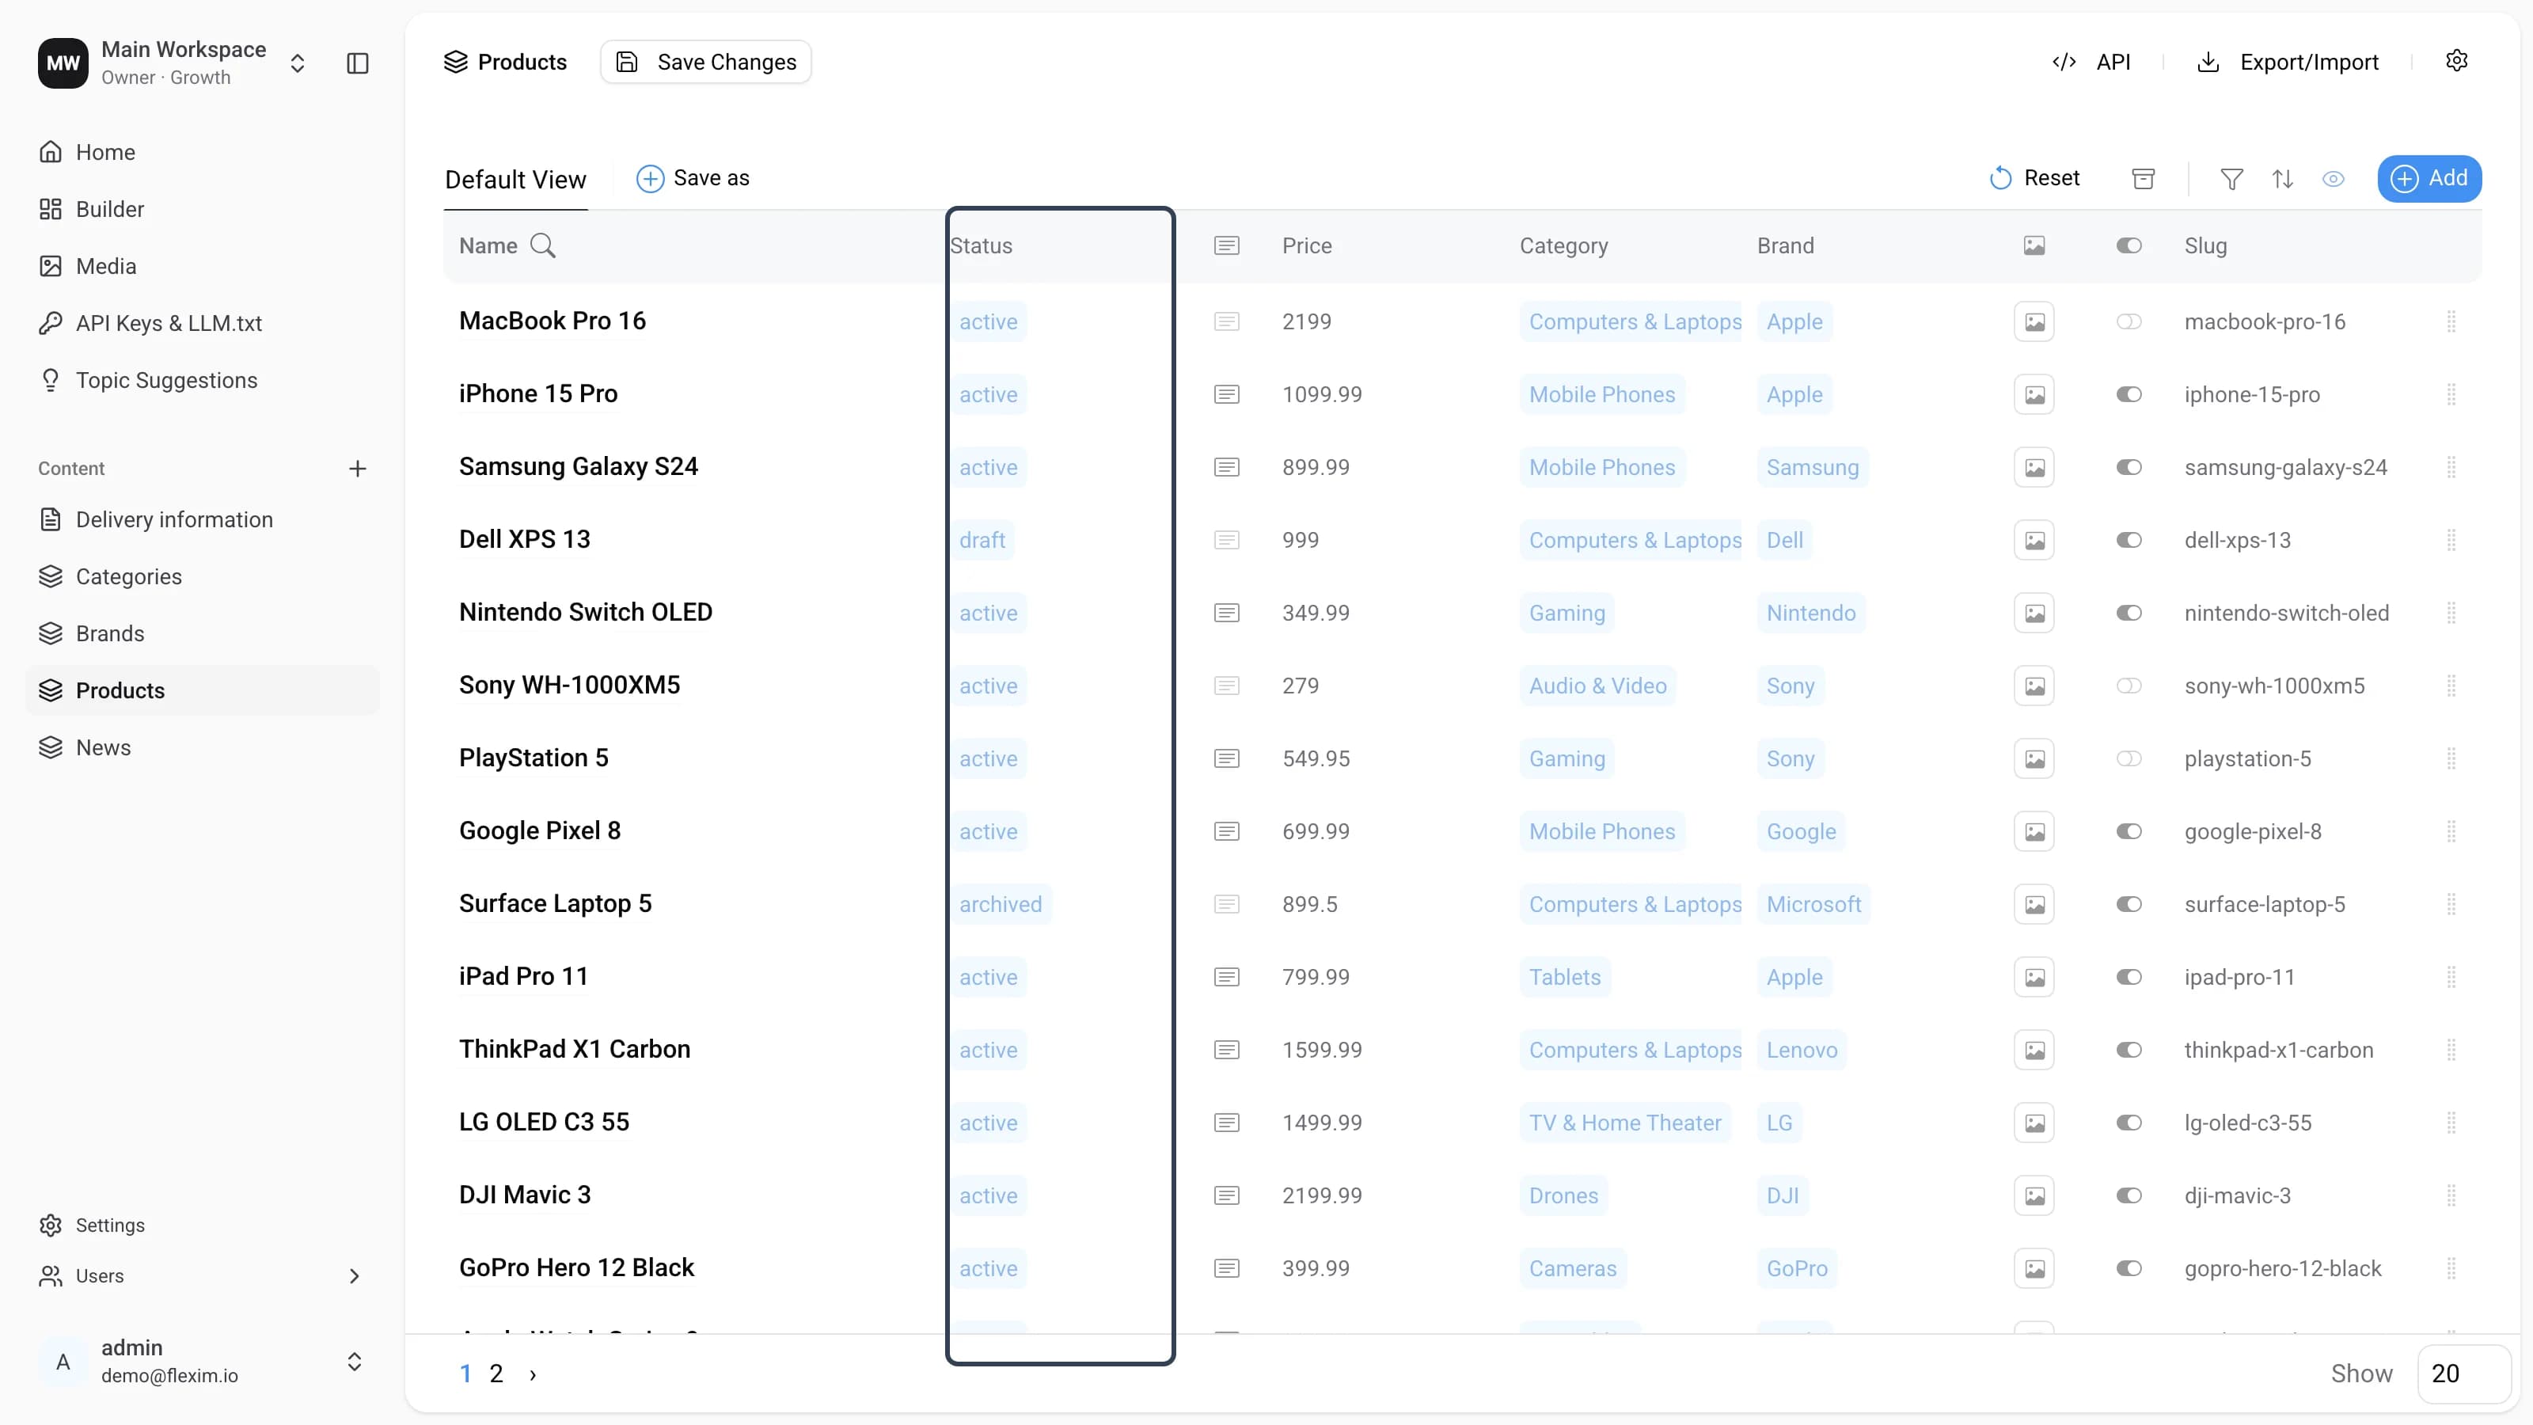Open image cell for Nintendo Switch OLED

click(2034, 613)
